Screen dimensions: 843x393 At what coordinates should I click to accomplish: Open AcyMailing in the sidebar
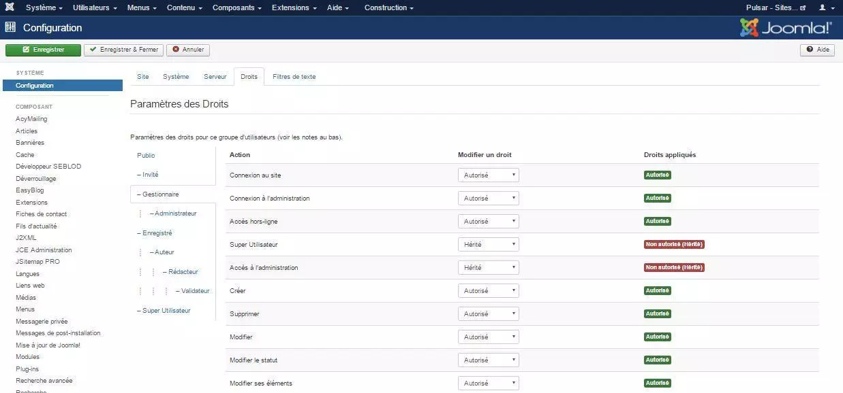(x=31, y=119)
